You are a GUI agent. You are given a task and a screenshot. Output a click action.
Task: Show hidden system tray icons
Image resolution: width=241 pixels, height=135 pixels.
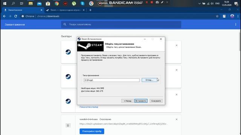(199, 3)
